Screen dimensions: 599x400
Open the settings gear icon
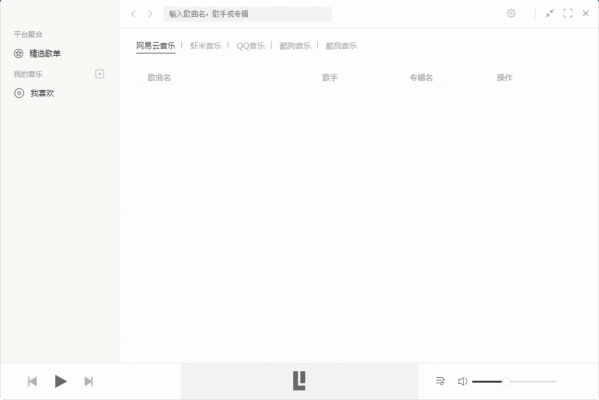click(511, 13)
